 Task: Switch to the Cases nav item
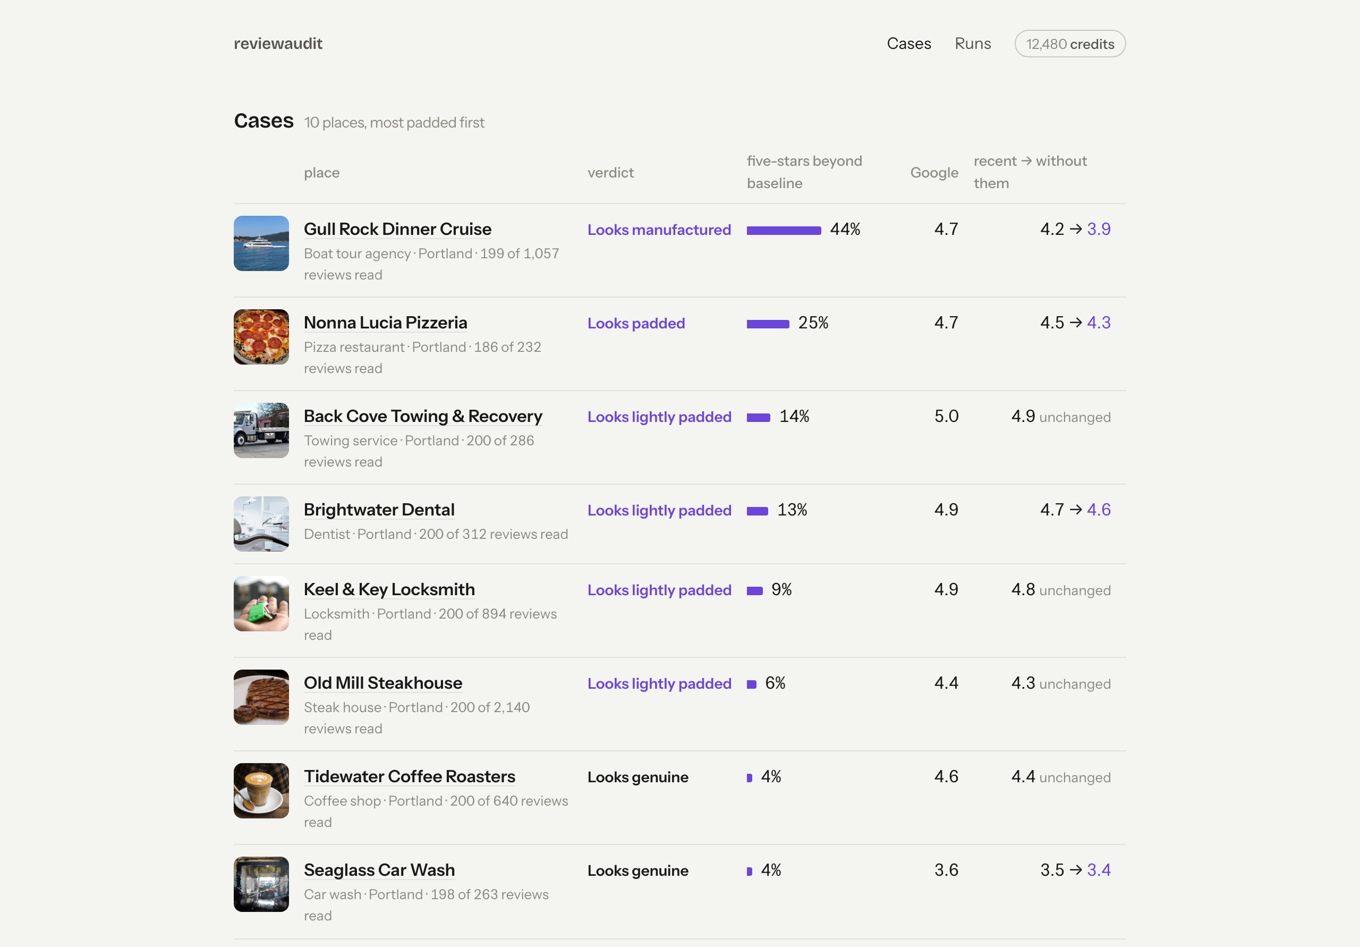(908, 44)
